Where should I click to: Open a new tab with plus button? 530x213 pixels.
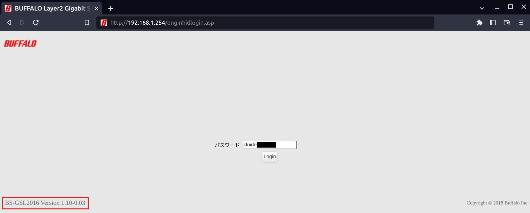111,9
